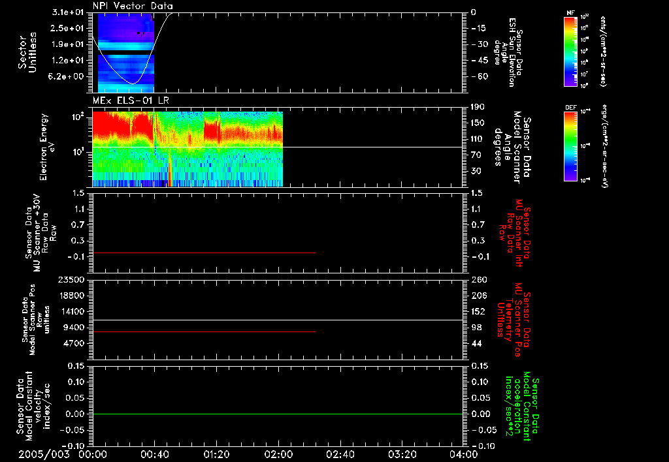Select the red 'MU Scanner Int Raw Data' label
The height and width of the screenshot is (462, 669).
click(514, 233)
